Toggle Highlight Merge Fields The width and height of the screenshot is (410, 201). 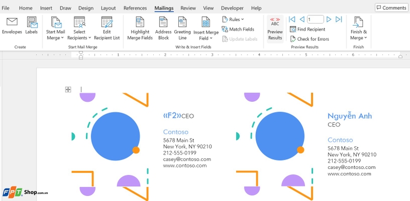pos(140,29)
